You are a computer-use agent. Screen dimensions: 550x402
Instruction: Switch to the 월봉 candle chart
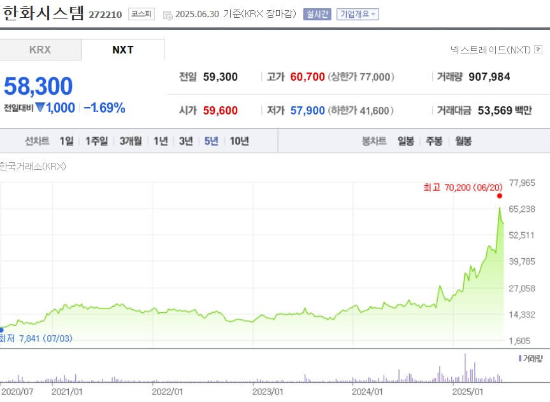point(463,141)
